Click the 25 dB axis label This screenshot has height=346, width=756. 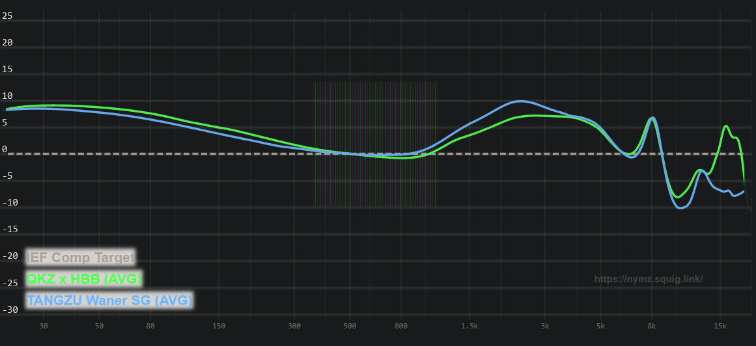(x=7, y=16)
